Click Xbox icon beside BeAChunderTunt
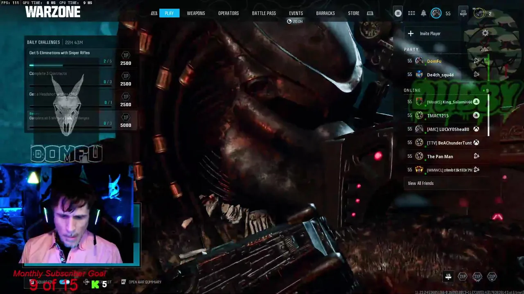The image size is (524, 294). (476, 143)
